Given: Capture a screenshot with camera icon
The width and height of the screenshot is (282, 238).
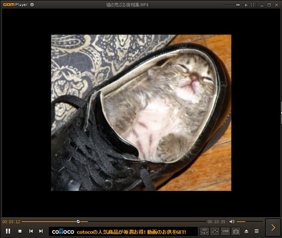Looking at the screenshot, I should tap(236, 231).
